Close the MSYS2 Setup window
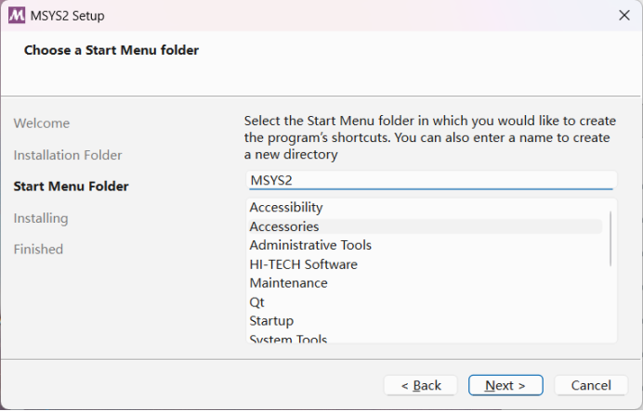Screen dimensions: 643x411 point(624,16)
